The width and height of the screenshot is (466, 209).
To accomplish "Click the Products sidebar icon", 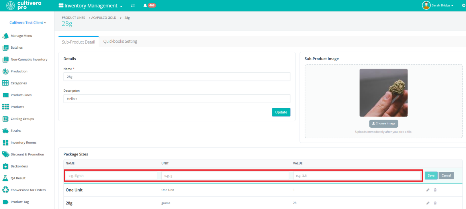I will (5, 107).
